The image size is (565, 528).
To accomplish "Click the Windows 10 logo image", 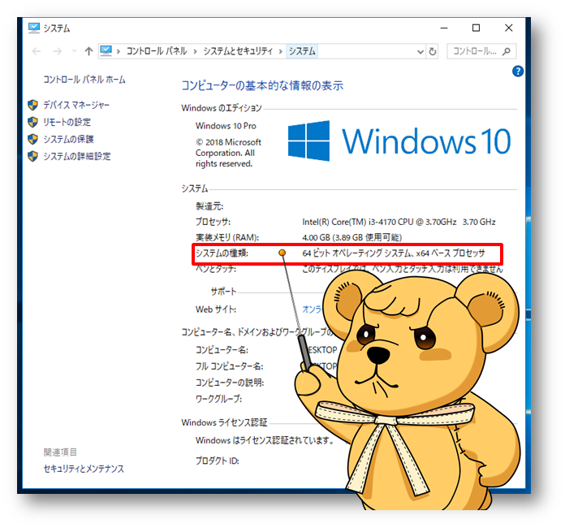I will coord(399,141).
